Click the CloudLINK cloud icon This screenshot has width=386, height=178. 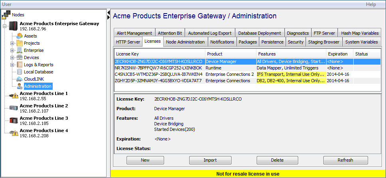tap(20, 79)
